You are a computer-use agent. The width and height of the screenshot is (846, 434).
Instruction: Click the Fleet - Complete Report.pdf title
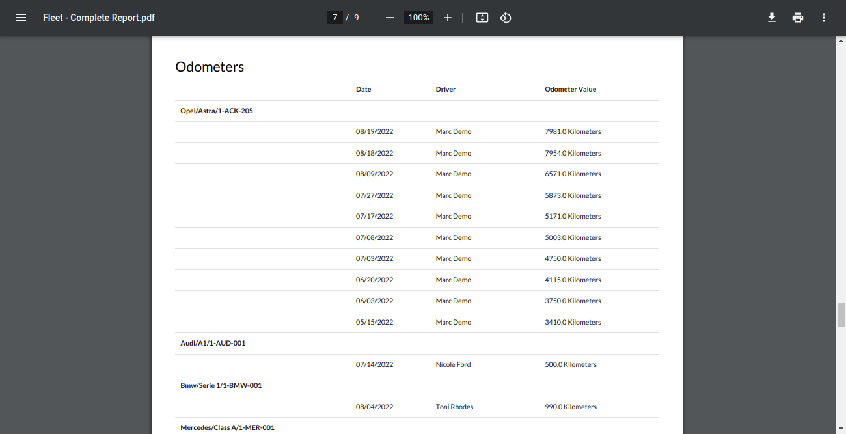point(99,18)
